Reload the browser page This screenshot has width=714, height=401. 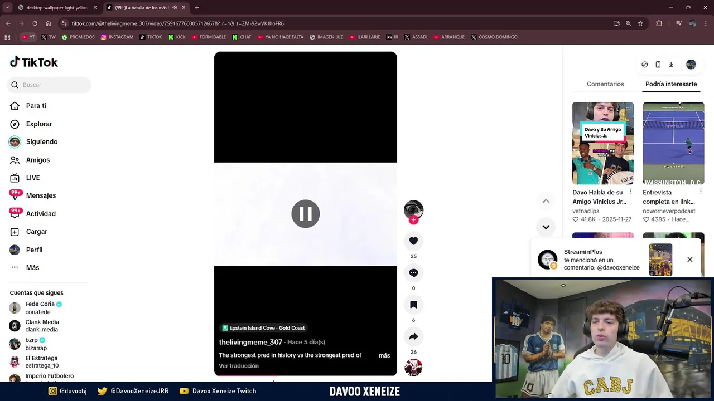tap(35, 23)
